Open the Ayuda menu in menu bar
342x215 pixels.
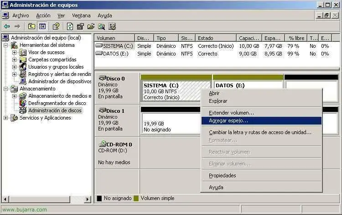[105, 15]
